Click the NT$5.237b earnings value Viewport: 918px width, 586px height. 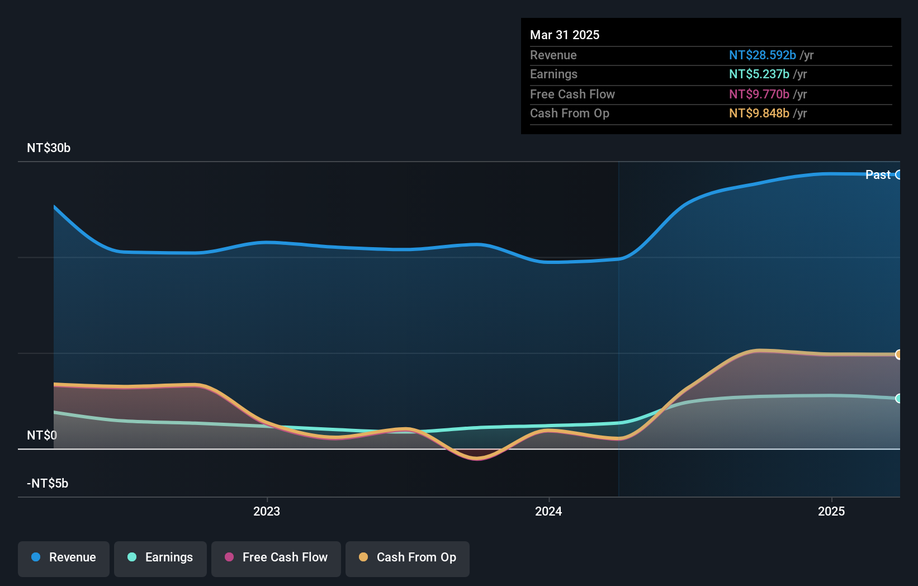coord(759,74)
